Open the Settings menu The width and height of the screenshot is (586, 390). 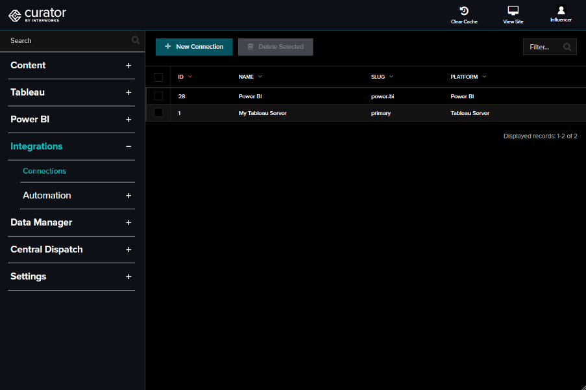tap(29, 276)
